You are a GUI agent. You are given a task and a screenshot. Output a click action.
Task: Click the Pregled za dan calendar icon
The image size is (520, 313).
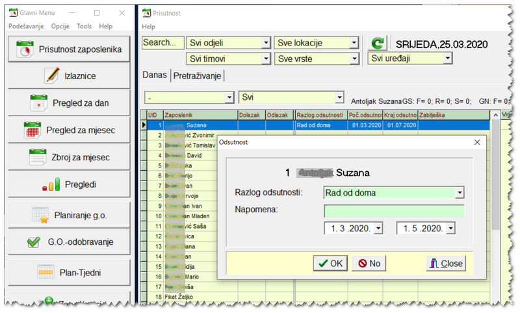point(38,103)
